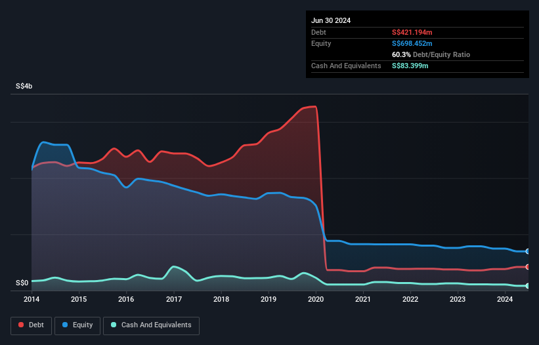The height and width of the screenshot is (345, 539).
Task: Select the blue Equity endpoint marker on chart
Action: [528, 251]
